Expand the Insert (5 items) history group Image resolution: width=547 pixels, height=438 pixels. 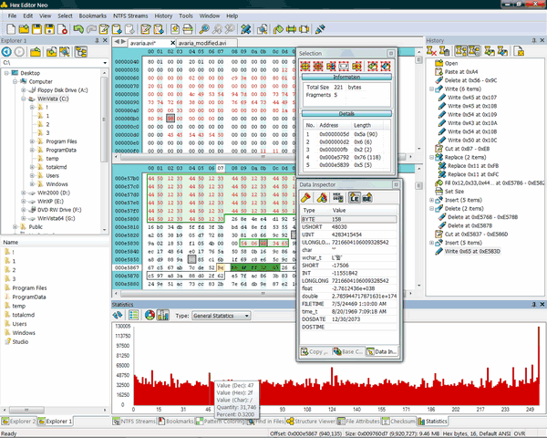coord(431,201)
